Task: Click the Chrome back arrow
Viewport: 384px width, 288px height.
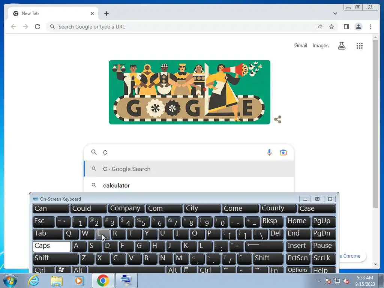Action: (x=13, y=27)
